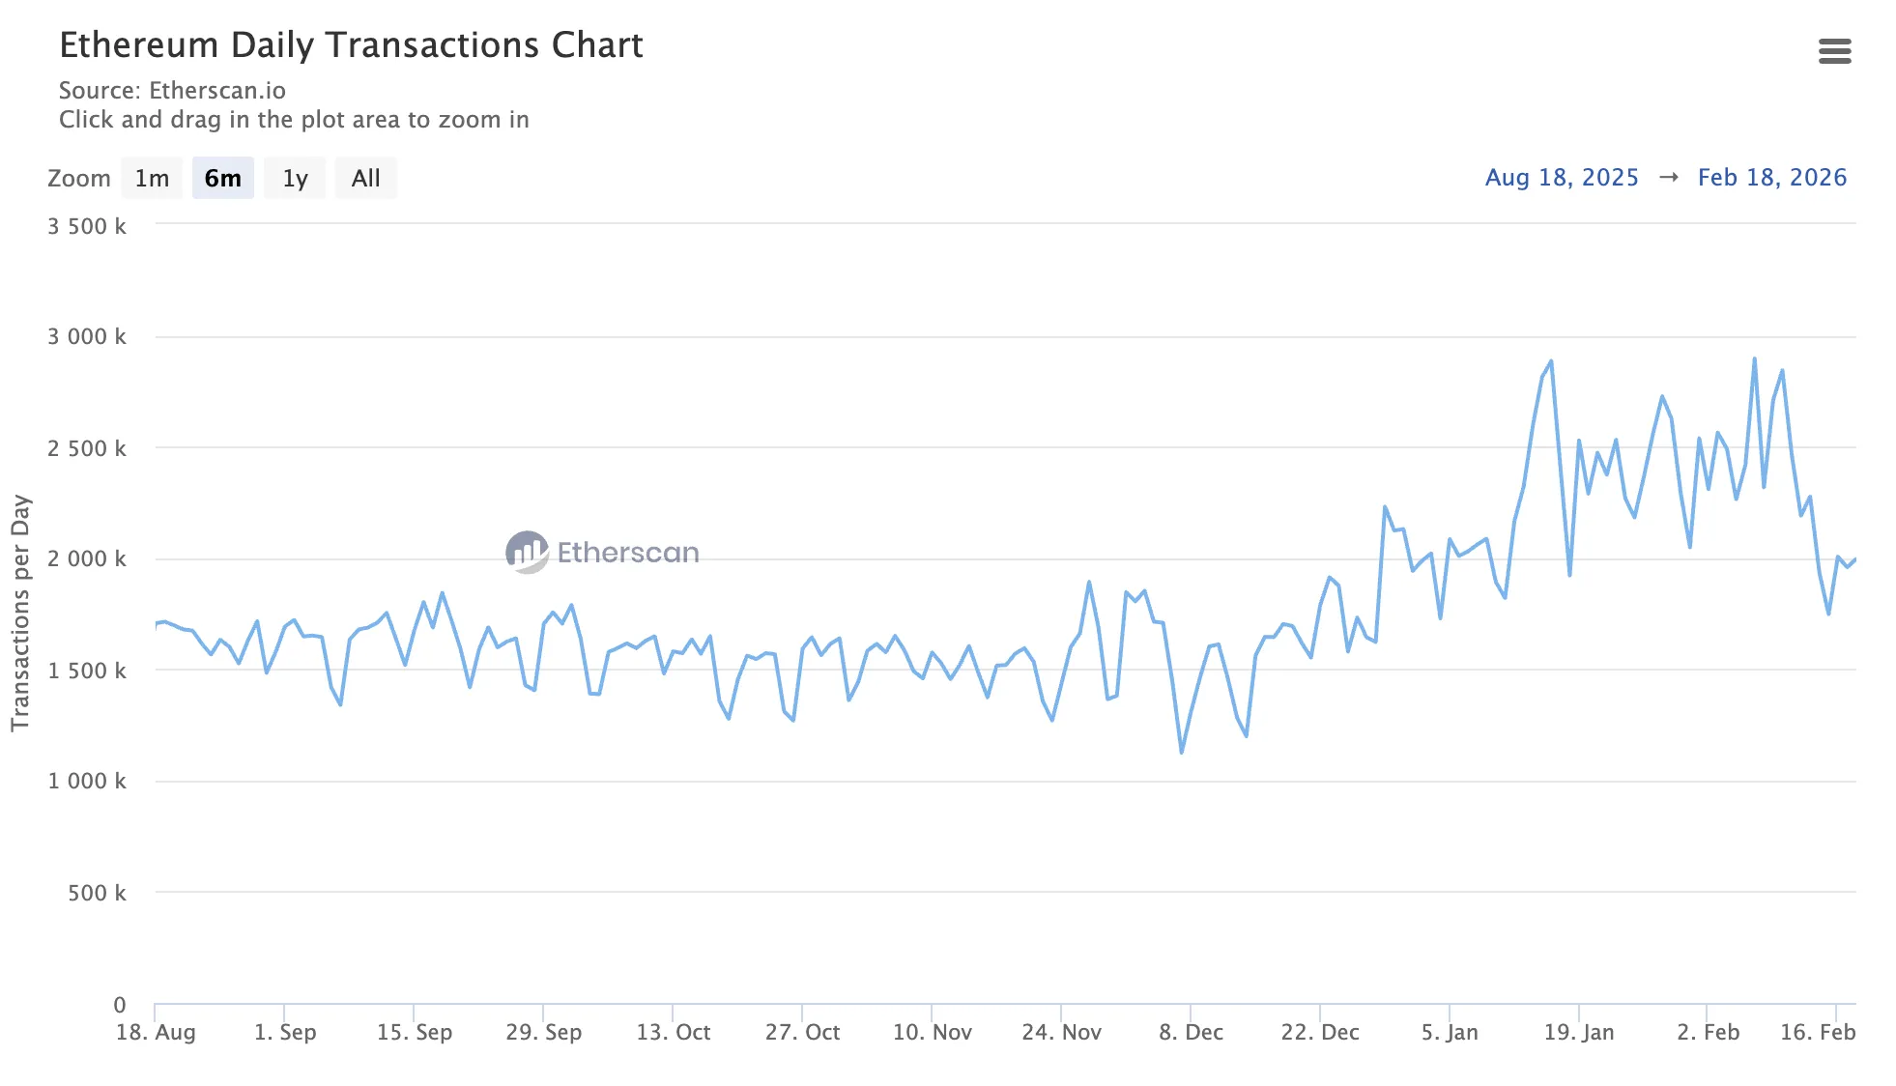Click the early February highest spike
Screen dimensions: 1896x1086
click(1754, 359)
